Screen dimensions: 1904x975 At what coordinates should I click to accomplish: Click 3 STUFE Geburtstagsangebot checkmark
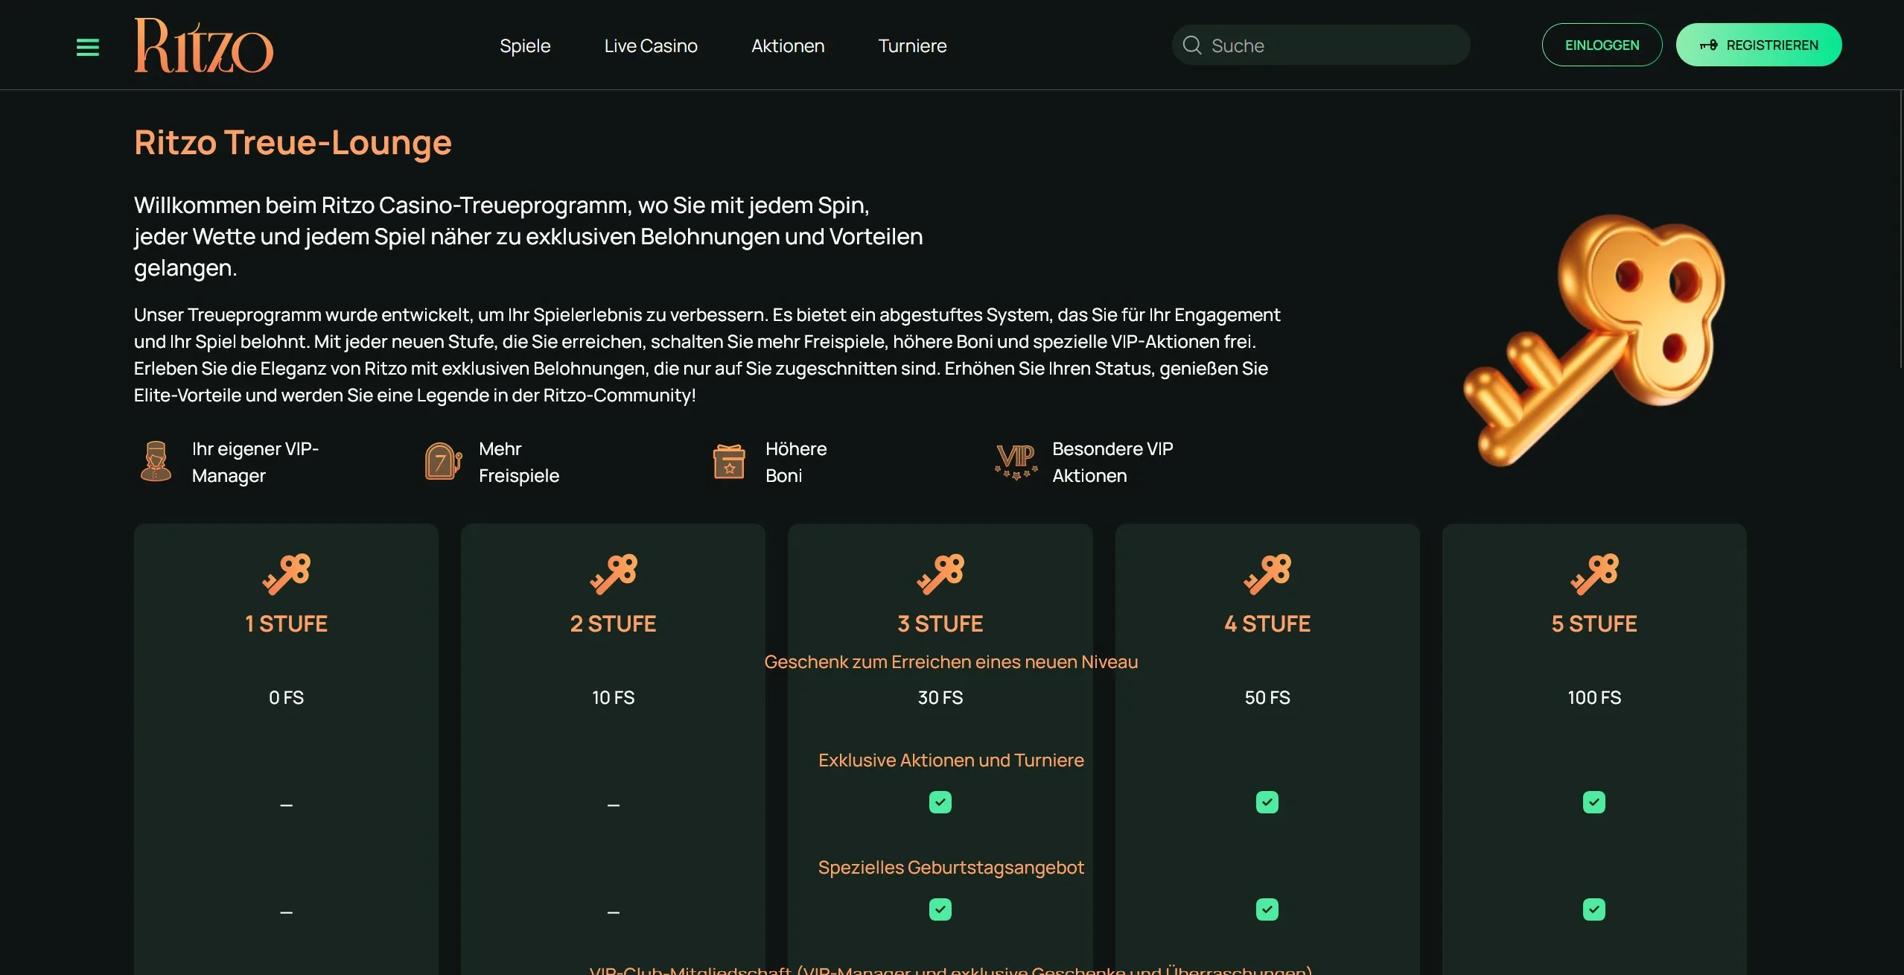[940, 909]
